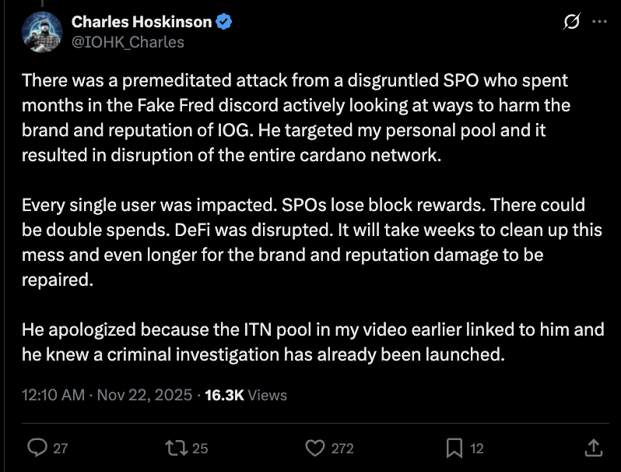Open the share icon at bottom right
621x472 pixels.
pyautogui.click(x=591, y=448)
